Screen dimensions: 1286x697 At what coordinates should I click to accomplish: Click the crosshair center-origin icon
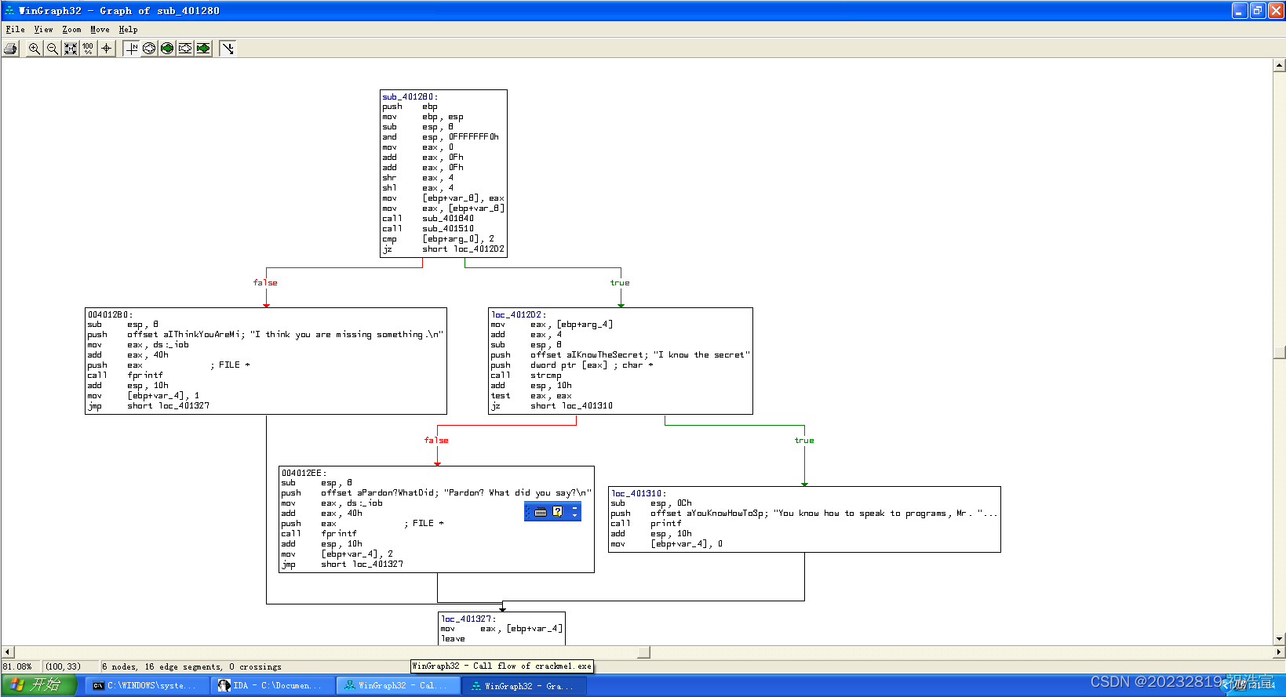click(107, 49)
